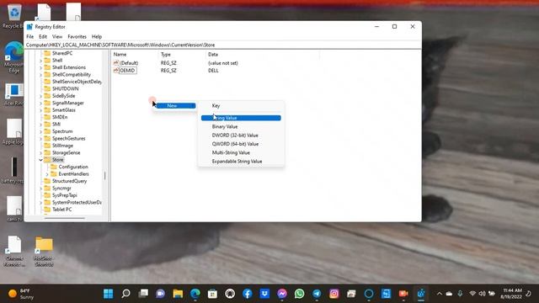Open Telegram from the taskbar
The image size is (539, 303).
317,294
